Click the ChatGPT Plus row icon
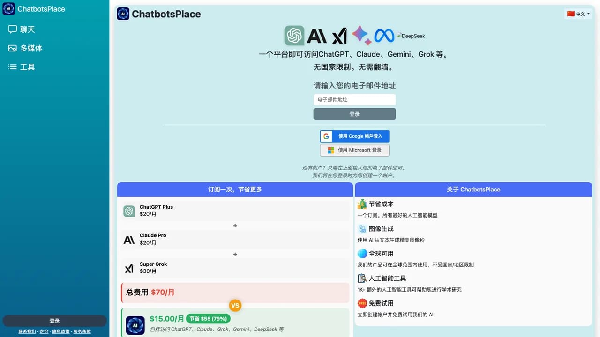 pos(129,211)
